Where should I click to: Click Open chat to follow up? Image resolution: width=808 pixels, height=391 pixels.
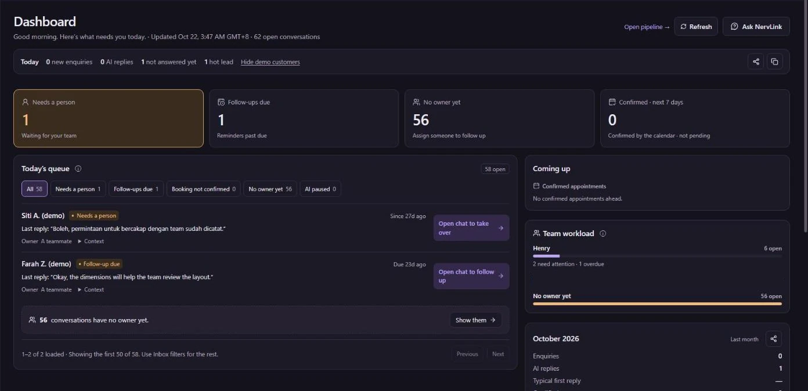(471, 276)
